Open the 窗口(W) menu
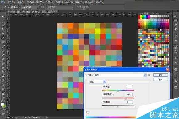The width and height of the screenshot is (179, 119). [89, 2]
